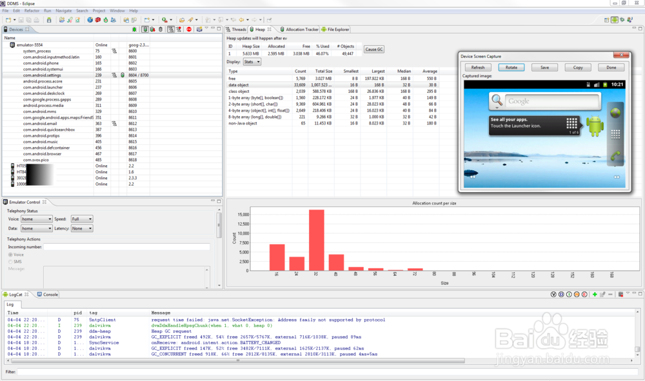Open the Run dropdown arrow in toolbar
645x381 pixels.
171,20
